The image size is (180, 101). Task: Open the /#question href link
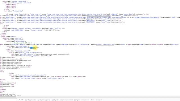coord(91,20)
